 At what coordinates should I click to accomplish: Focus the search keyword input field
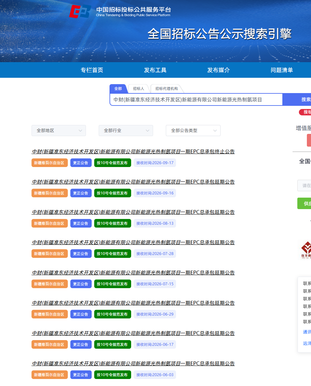coord(196,99)
